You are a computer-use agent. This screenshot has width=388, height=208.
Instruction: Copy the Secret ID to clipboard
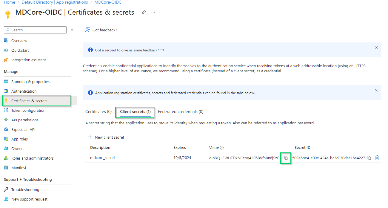click(x=369, y=158)
